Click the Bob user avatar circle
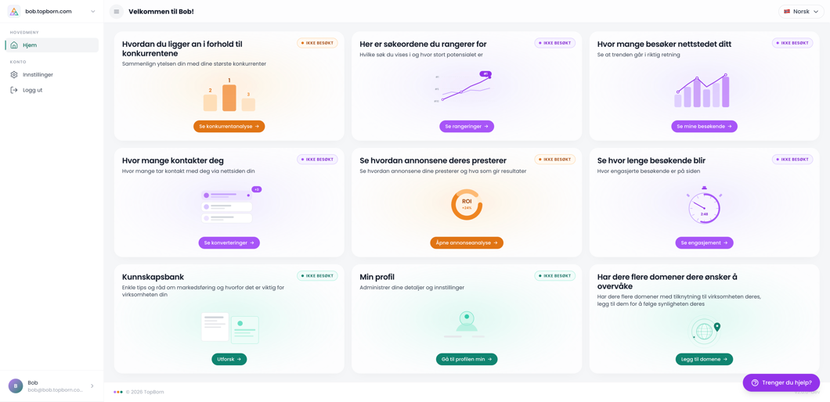The height and width of the screenshot is (402, 830). (x=16, y=386)
